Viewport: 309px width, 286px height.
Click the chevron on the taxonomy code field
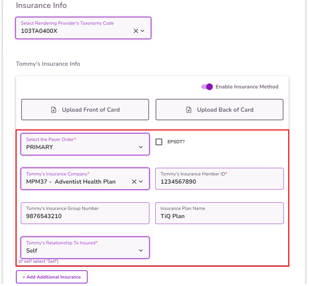coord(142,31)
